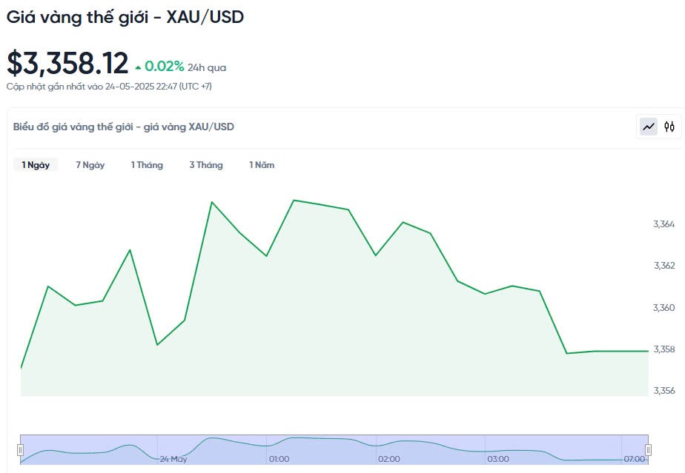The image size is (685, 473).
Task: Grab the left handle of range navigator
Action: 21,449
